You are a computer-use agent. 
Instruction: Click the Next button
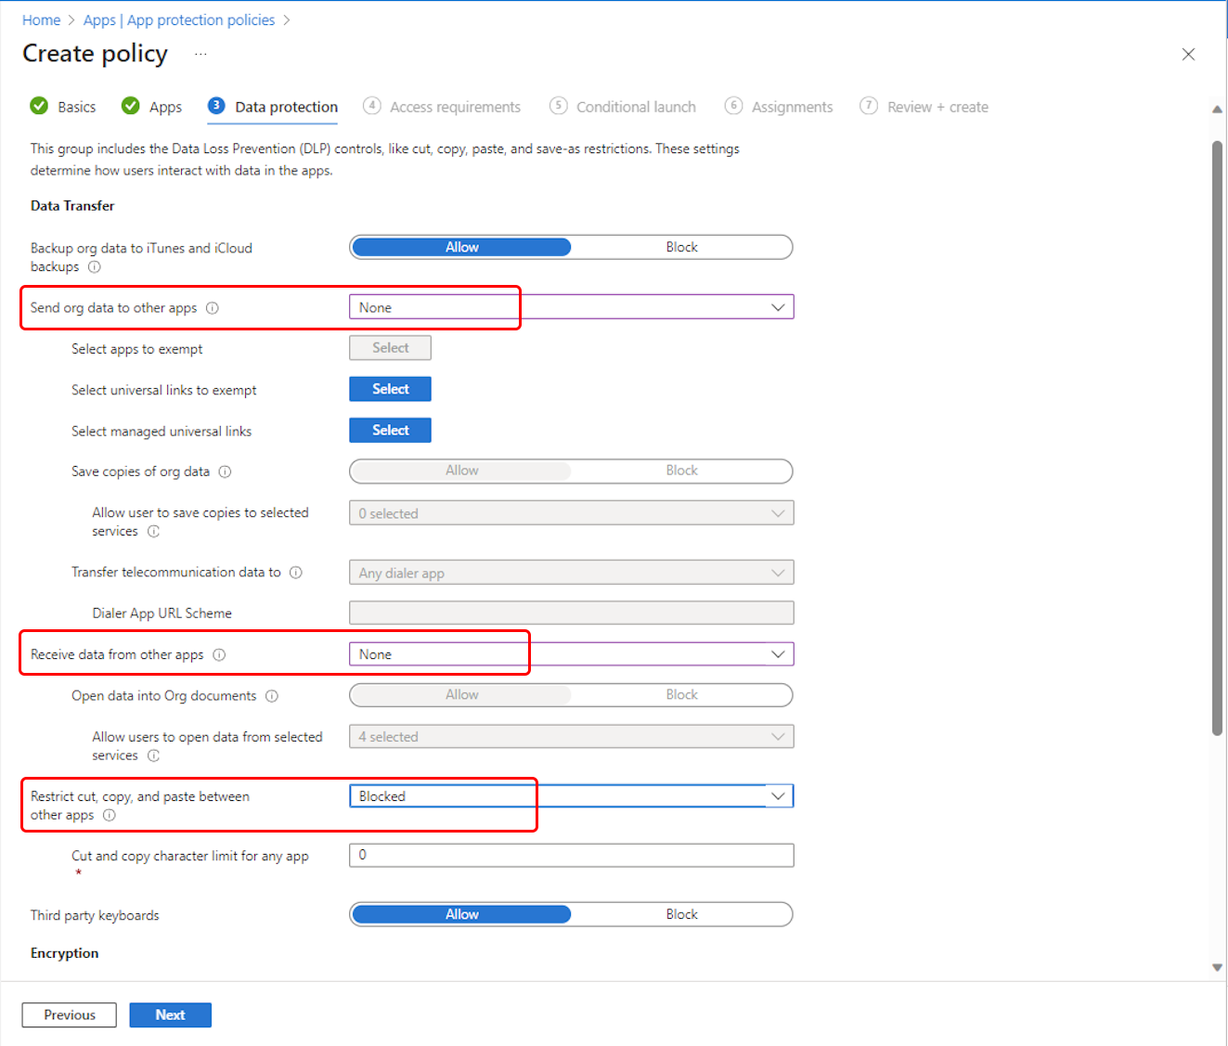pos(170,1014)
